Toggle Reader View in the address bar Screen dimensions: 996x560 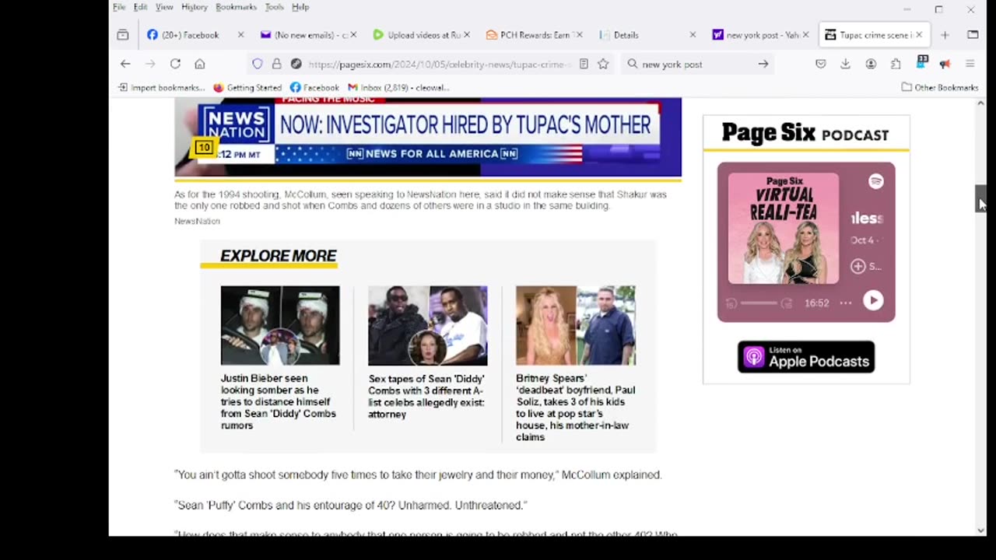584,64
